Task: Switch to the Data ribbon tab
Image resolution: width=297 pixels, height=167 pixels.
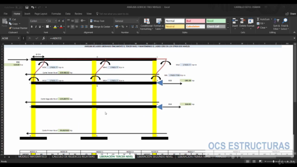Action: (x=68, y=14)
